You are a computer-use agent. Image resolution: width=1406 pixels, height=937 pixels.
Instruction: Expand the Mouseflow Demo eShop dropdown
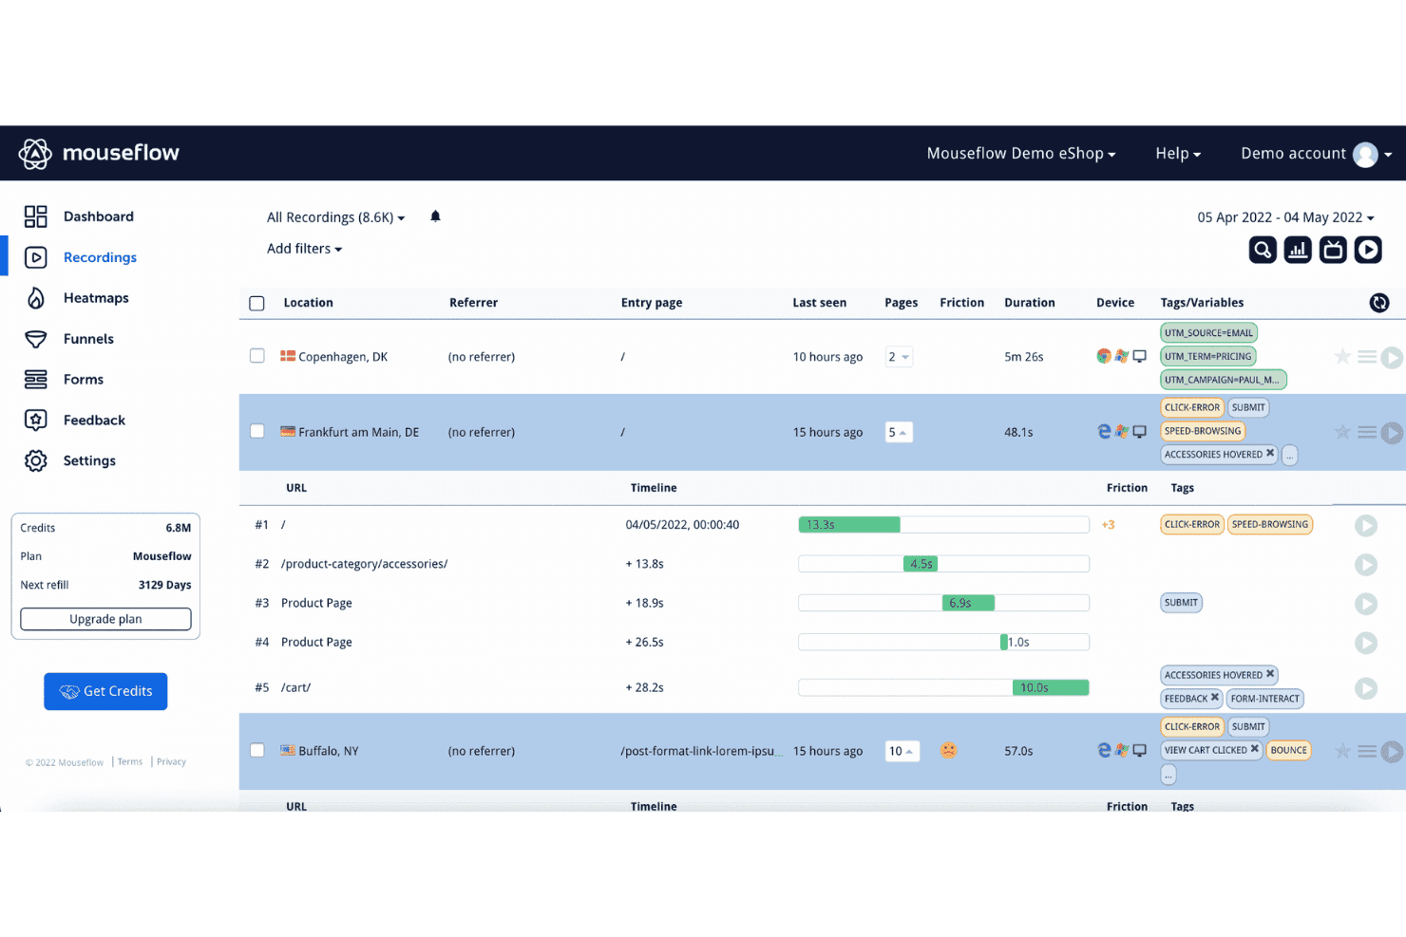pyautogui.click(x=1021, y=154)
